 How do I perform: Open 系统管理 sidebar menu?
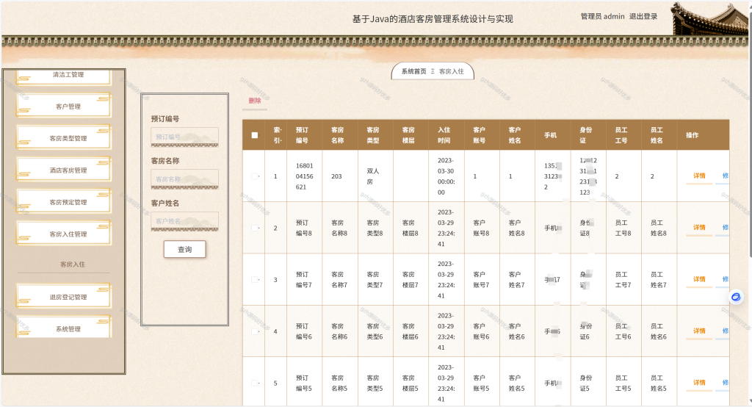(x=64, y=328)
